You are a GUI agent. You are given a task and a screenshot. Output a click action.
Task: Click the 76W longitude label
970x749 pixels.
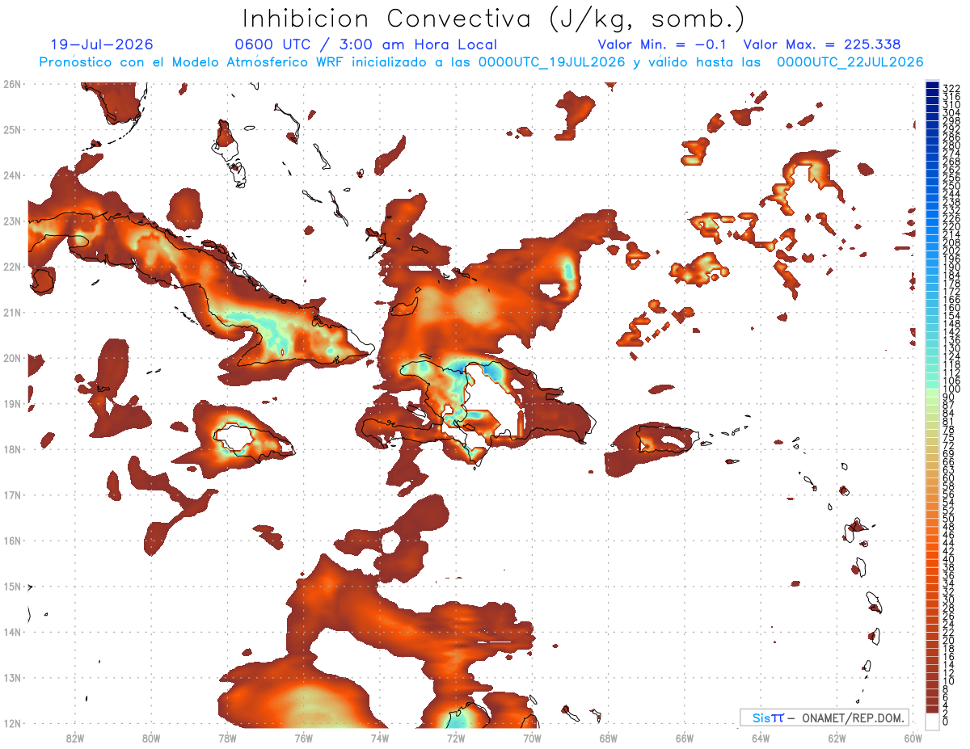pos(303,738)
